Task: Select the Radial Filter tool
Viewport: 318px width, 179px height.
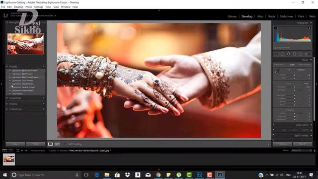Action: tap(300, 54)
